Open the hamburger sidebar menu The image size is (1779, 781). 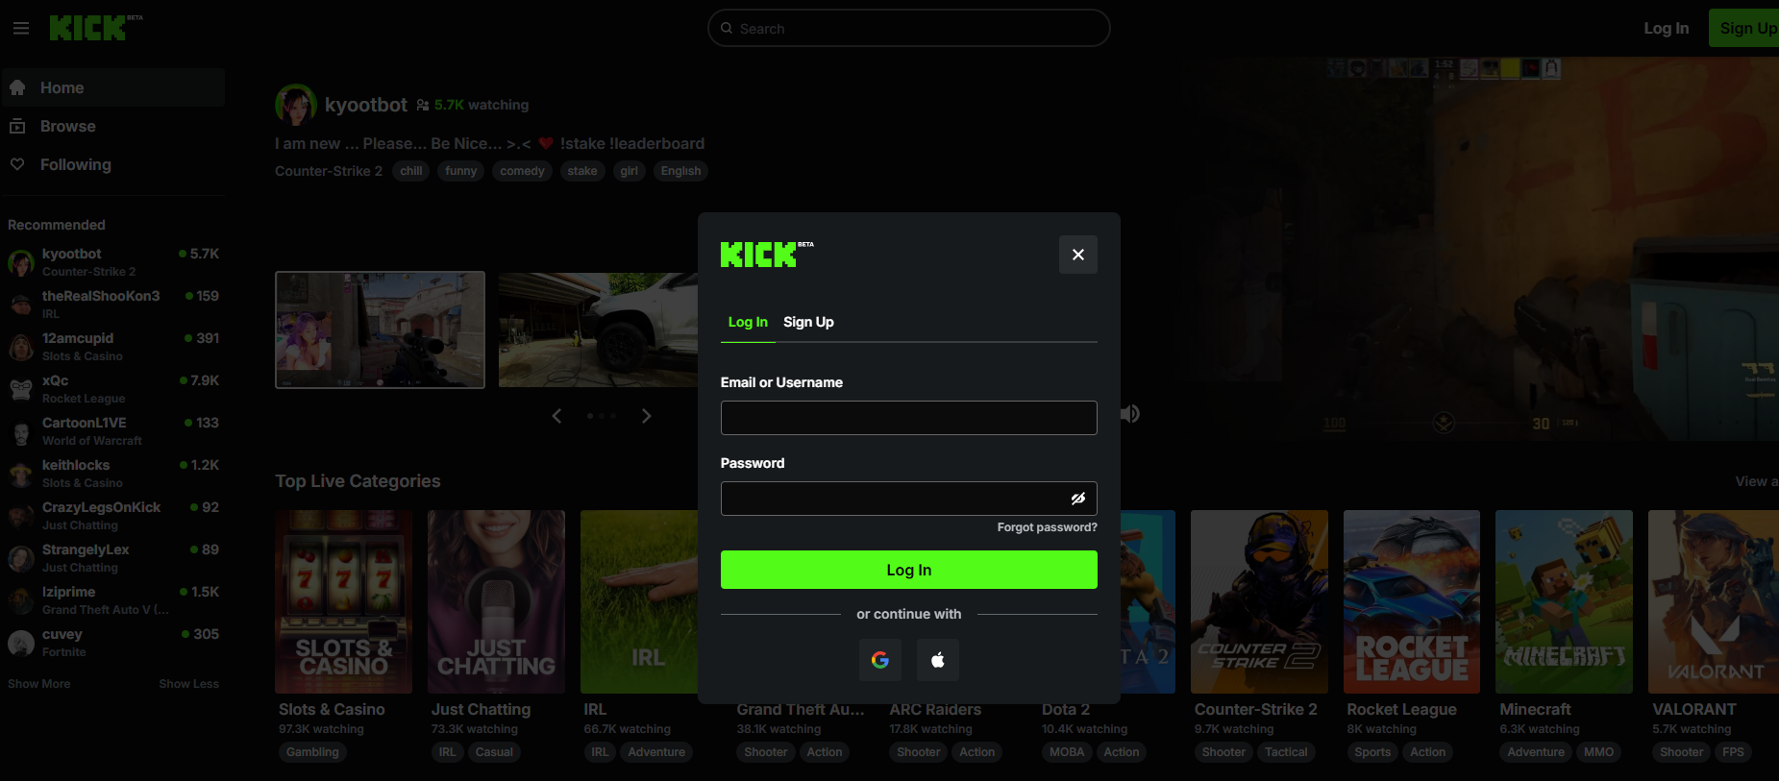(21, 29)
